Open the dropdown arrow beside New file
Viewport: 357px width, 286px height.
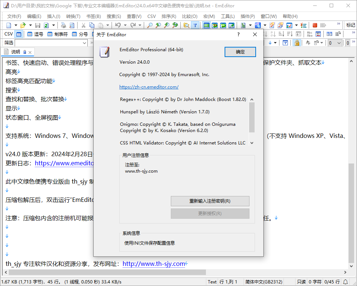pos(15,25)
